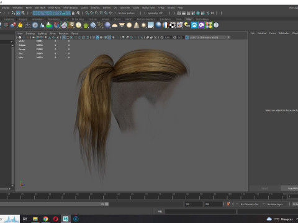
Task: Click the black-white checker shelf icon
Action: point(173,25)
